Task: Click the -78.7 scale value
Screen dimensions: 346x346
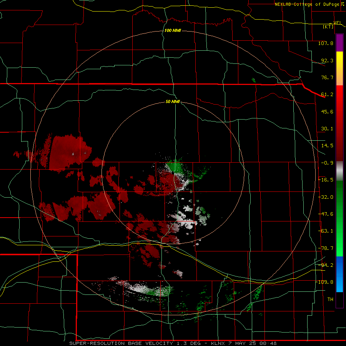Action: click(x=326, y=248)
